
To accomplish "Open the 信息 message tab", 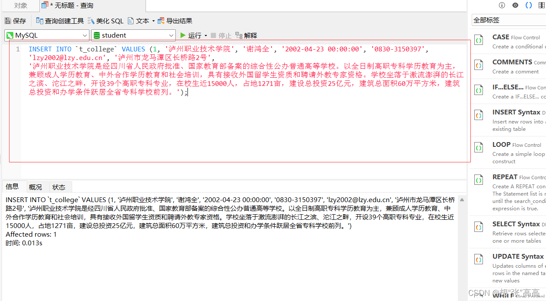I will [12, 187].
